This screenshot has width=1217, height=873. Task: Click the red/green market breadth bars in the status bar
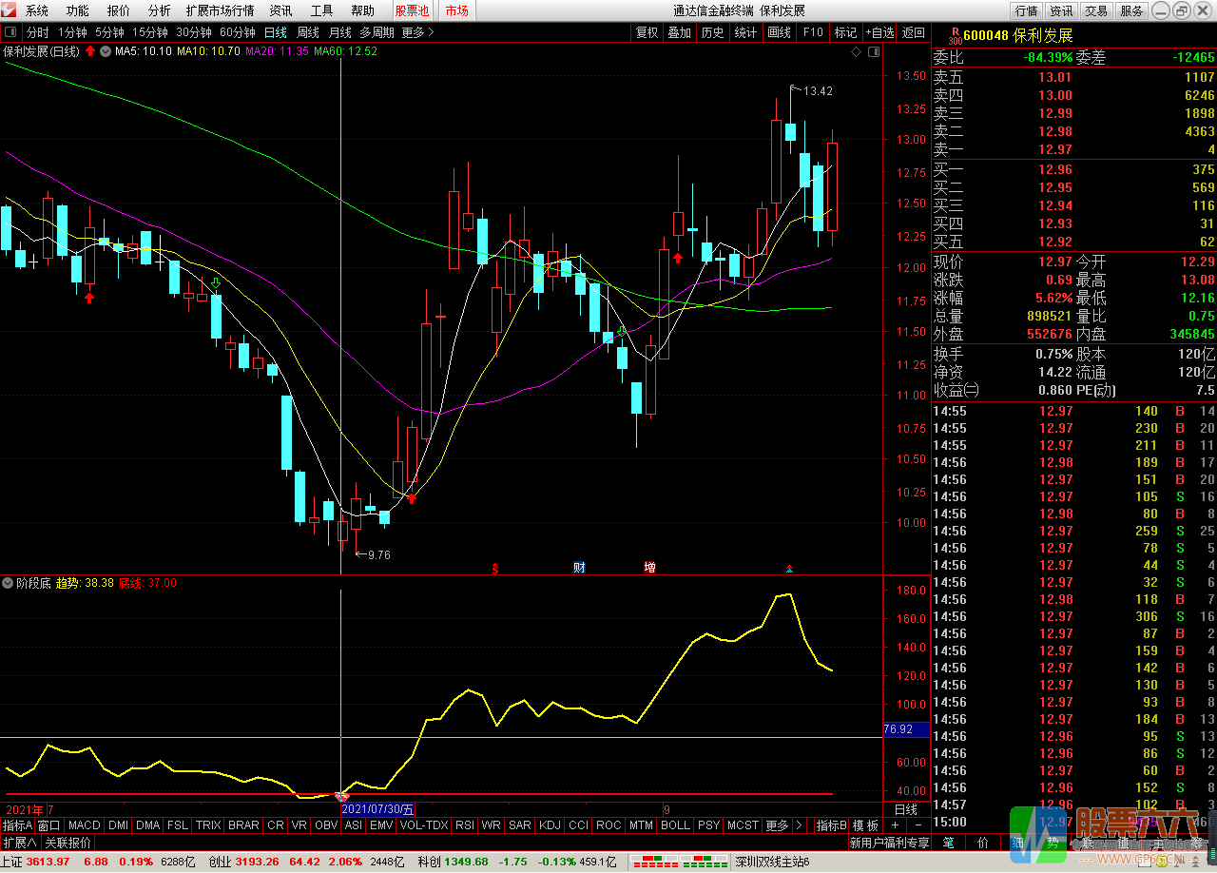(x=679, y=862)
